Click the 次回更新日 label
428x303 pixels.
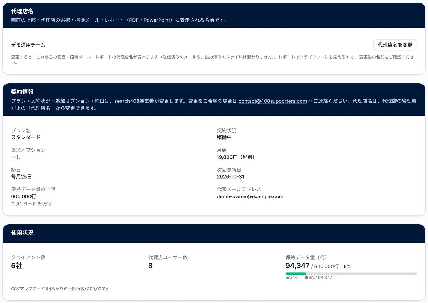coord(229,170)
